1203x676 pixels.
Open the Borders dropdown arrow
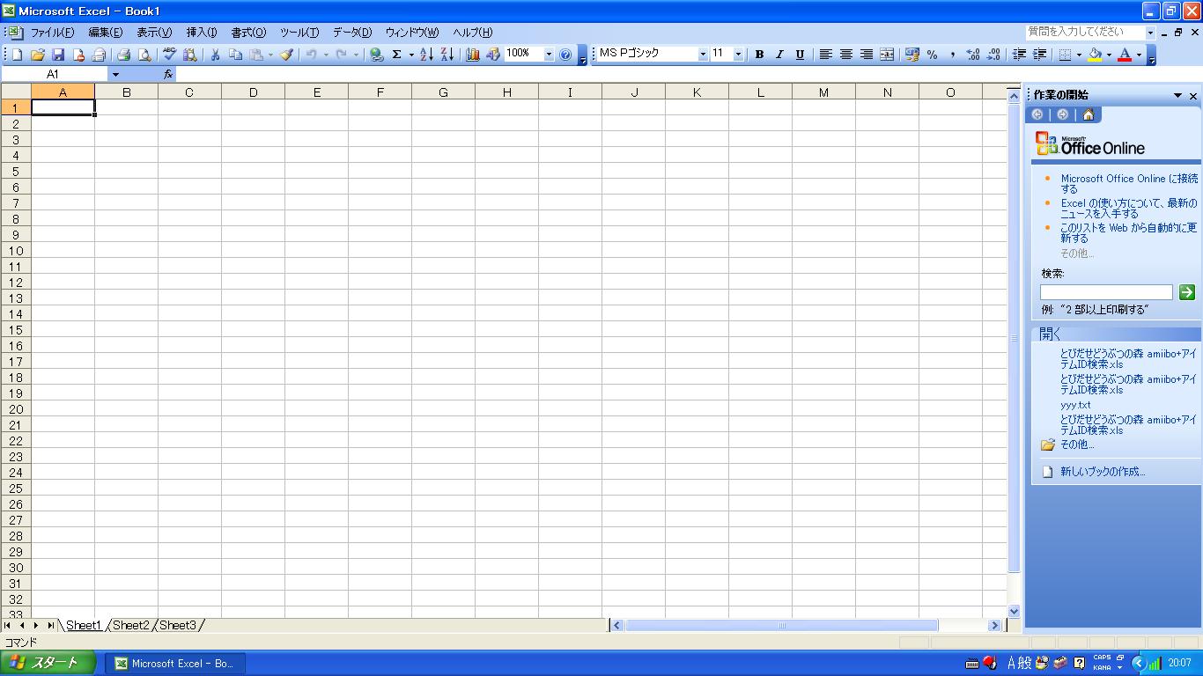coord(1080,55)
